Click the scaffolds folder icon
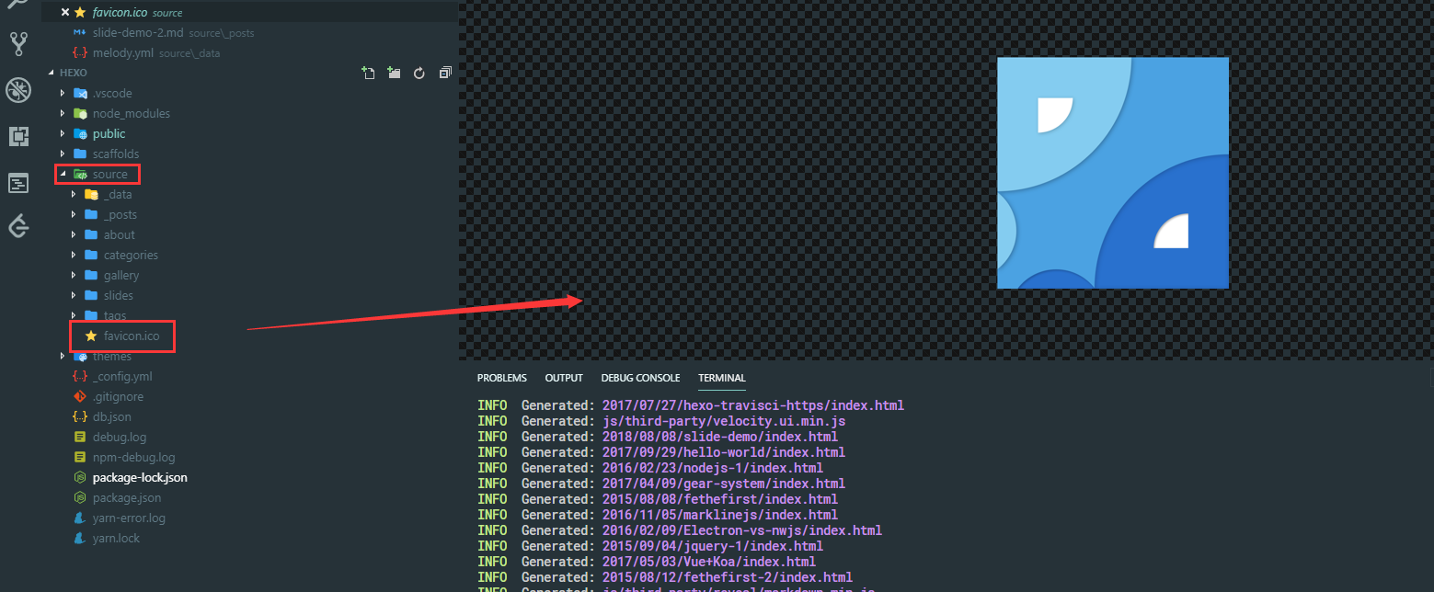 tap(80, 154)
